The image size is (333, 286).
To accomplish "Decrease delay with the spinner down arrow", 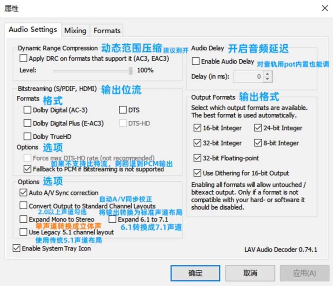I will click(268, 79).
